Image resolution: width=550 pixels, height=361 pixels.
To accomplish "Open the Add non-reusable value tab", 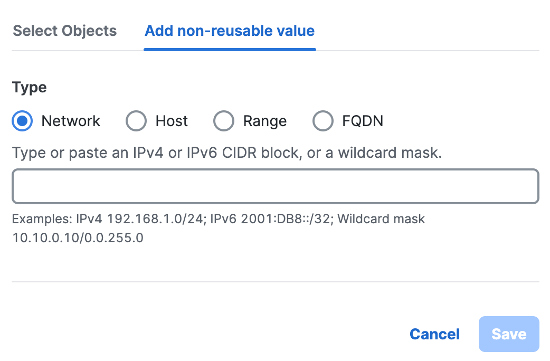I will point(230,31).
